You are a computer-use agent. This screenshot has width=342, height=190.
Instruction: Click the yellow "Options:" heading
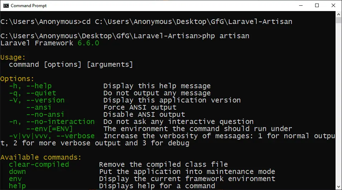coord(18,79)
